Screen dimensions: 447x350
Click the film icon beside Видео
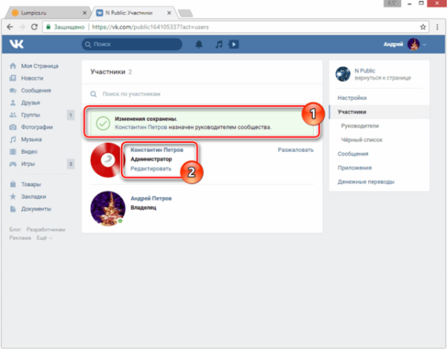[x=13, y=152]
